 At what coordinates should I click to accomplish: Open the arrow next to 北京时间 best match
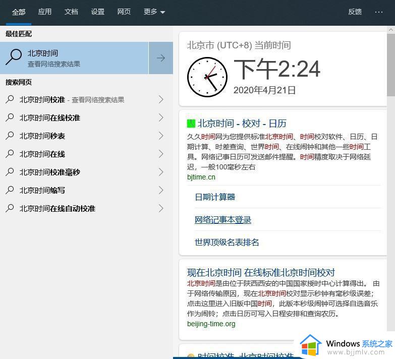[x=161, y=58]
